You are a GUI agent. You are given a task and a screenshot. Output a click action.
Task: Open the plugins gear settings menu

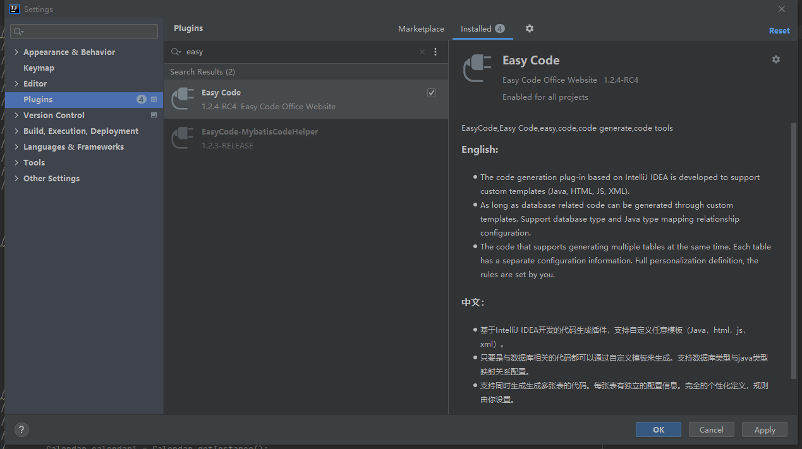point(530,28)
